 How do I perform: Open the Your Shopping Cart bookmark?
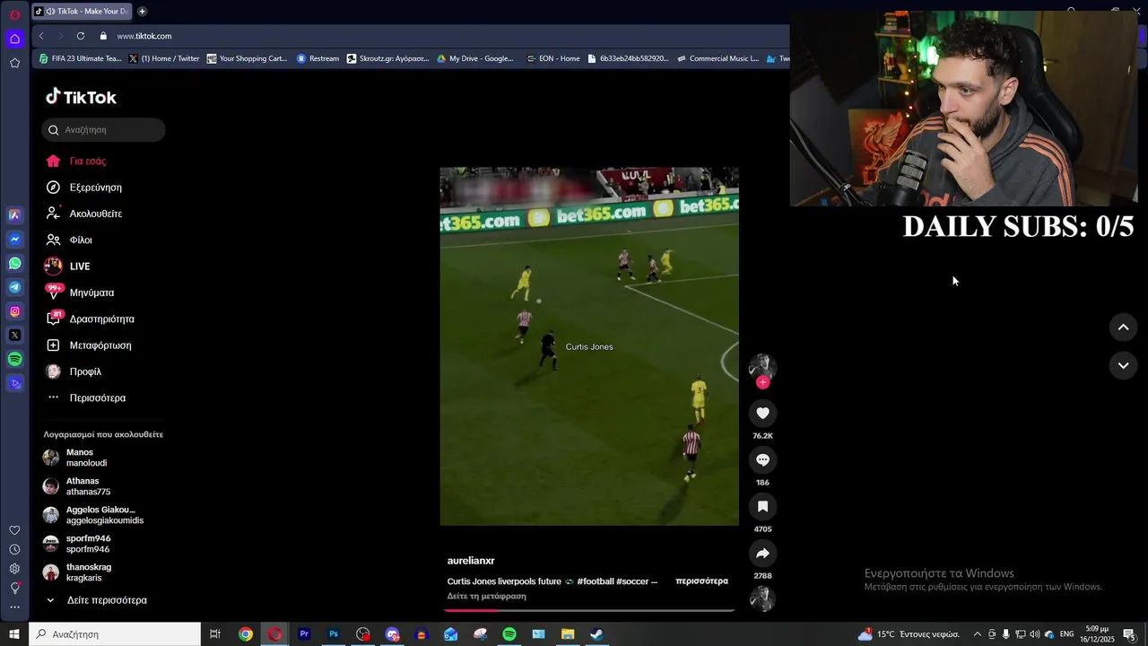[x=247, y=58]
